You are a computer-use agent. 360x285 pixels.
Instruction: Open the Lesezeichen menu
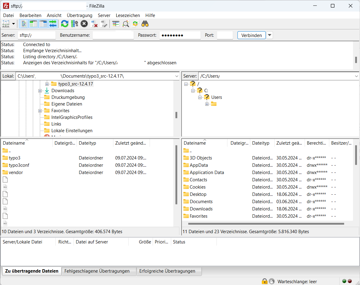[x=128, y=15]
